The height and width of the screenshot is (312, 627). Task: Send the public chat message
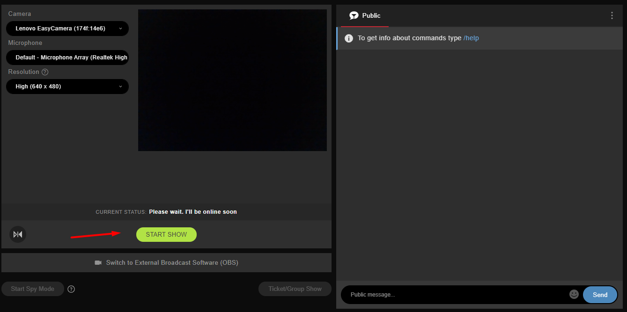(600, 295)
